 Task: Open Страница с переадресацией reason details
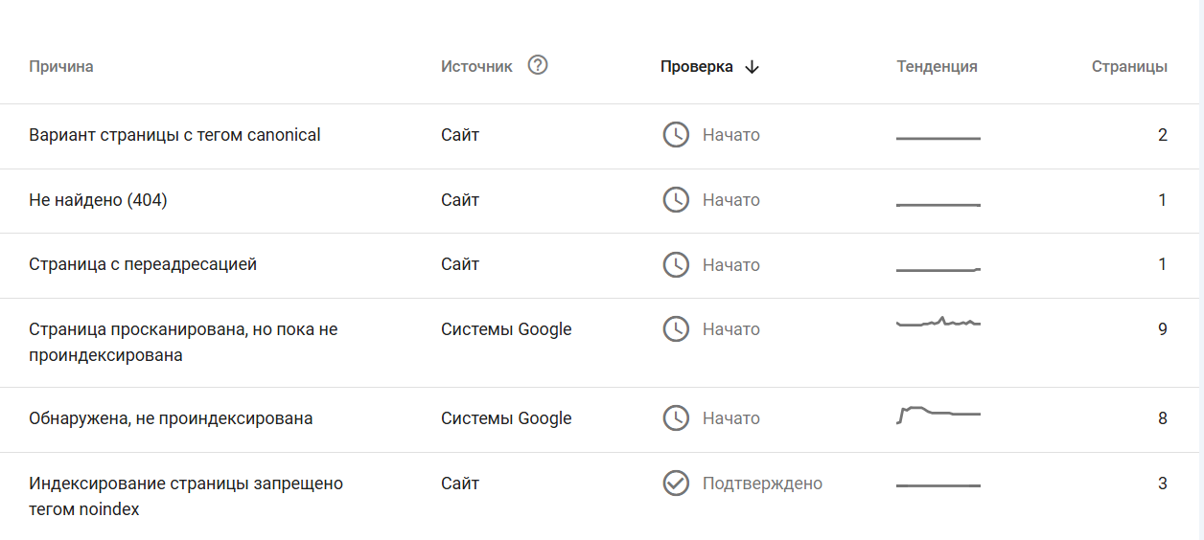click(143, 264)
